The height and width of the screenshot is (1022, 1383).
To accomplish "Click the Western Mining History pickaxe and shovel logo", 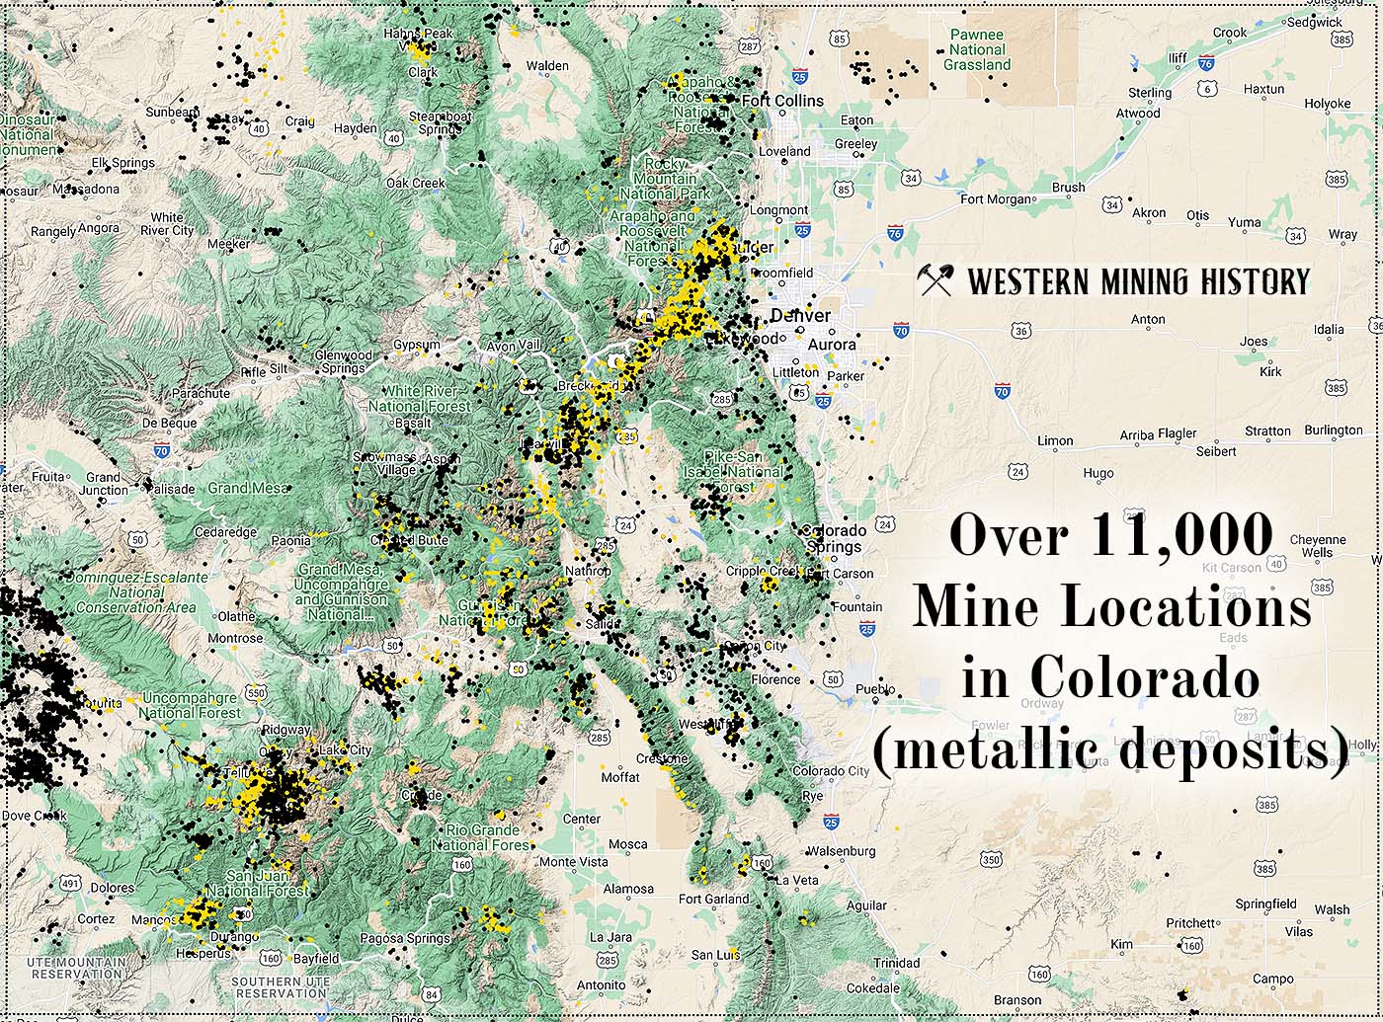I will pos(935,280).
